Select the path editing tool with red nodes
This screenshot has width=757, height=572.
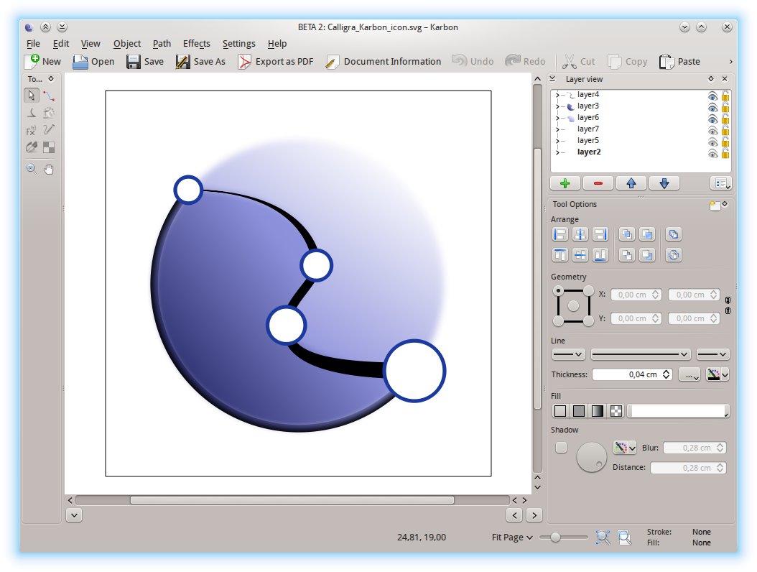[x=49, y=96]
